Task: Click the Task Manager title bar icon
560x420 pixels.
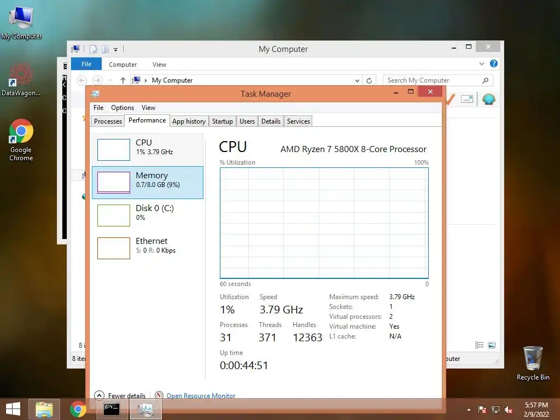Action: (x=95, y=94)
